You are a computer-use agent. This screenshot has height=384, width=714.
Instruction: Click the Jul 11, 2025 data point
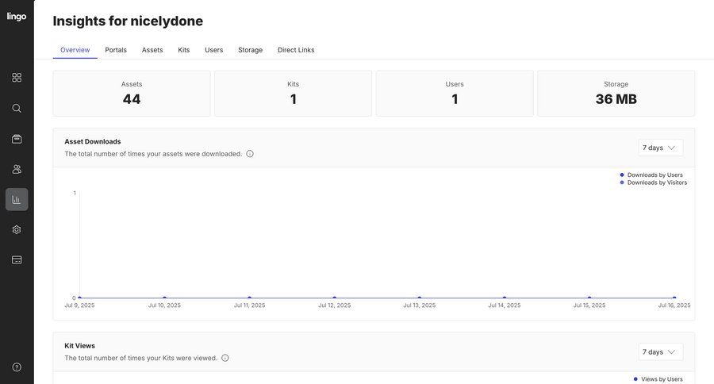250,298
